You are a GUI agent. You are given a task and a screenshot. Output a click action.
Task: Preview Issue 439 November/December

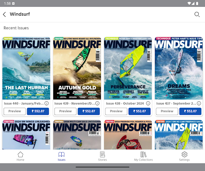point(65,111)
